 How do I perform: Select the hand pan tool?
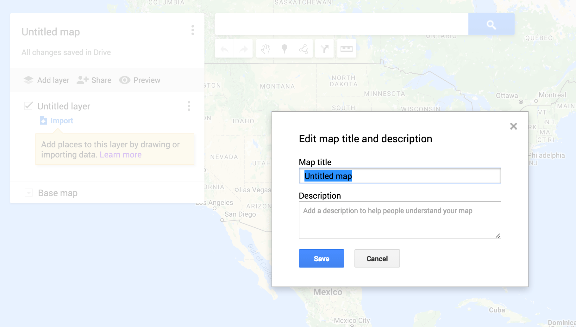(266, 49)
